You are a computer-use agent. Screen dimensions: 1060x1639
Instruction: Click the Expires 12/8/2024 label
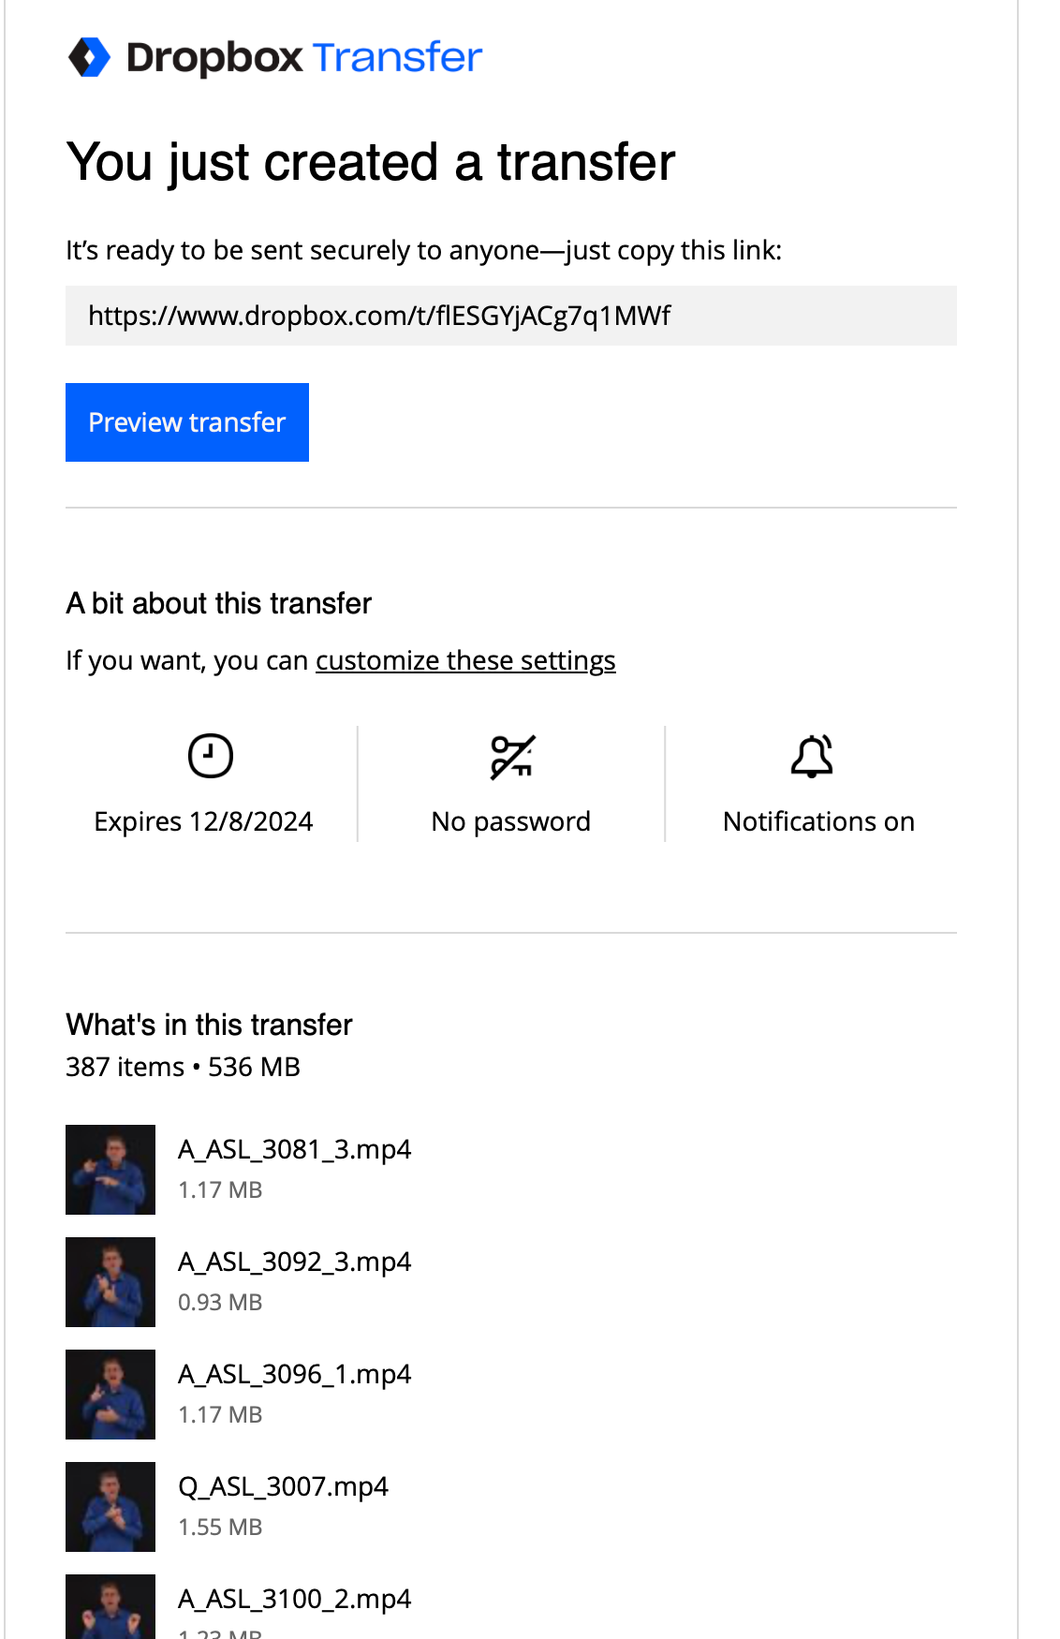tap(203, 821)
